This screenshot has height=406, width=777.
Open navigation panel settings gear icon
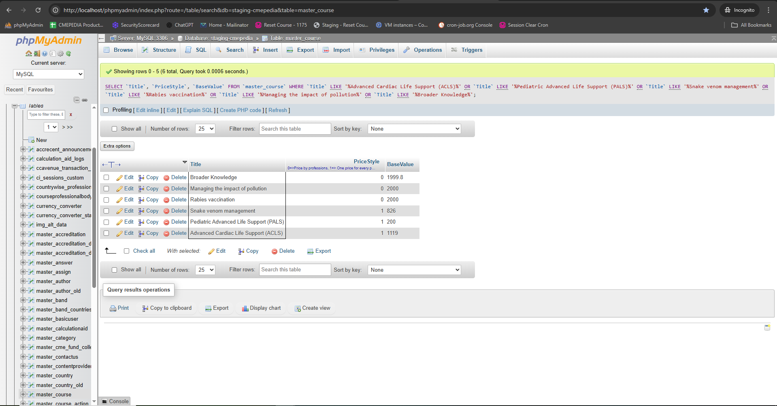[60, 53]
